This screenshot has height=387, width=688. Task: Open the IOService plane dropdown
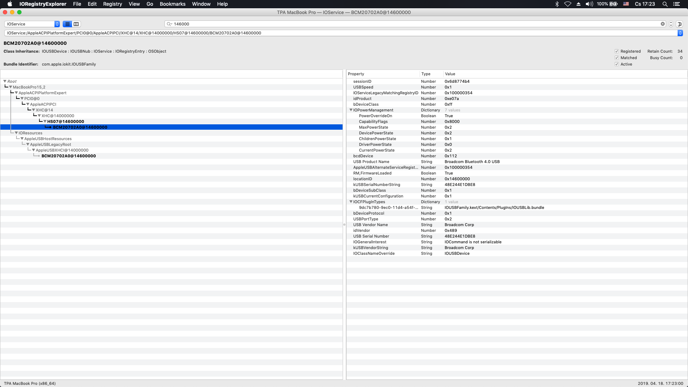32,24
